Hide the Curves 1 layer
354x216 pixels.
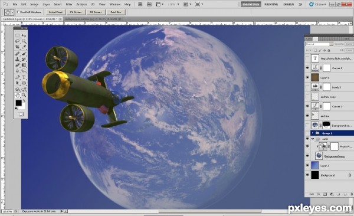coord(307,106)
